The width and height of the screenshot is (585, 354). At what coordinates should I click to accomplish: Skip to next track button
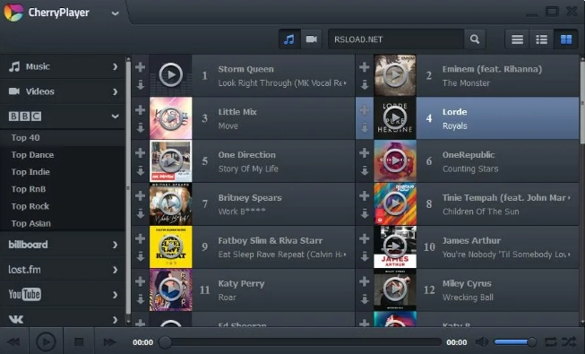109,341
